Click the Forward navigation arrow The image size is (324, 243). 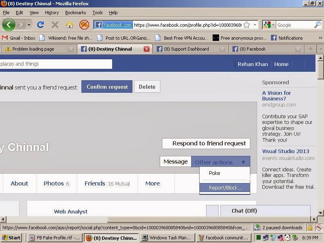point(21,25)
